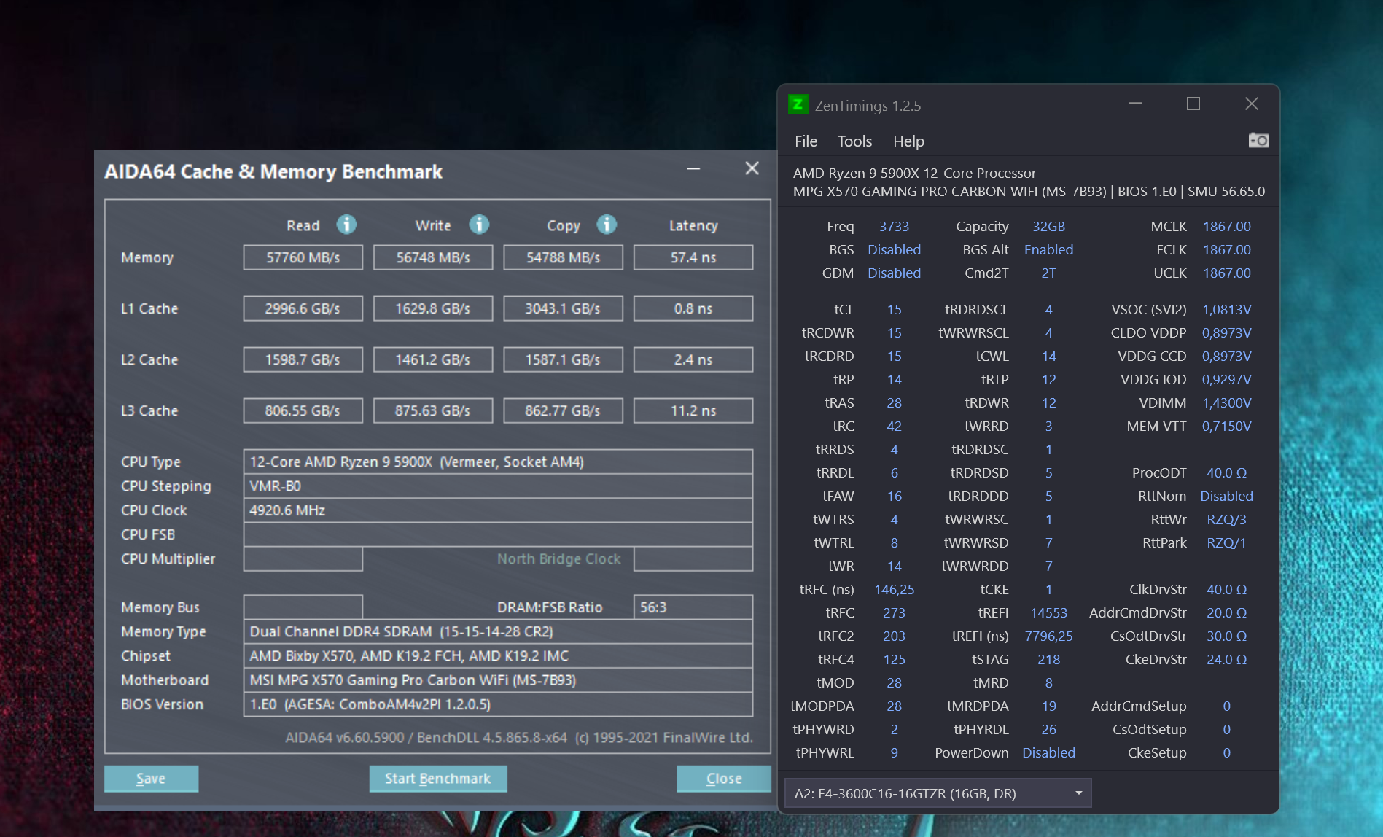
Task: Select the RttPark value RZQ/1
Action: pos(1227,543)
